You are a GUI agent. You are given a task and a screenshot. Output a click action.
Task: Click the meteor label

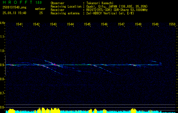(40, 9)
